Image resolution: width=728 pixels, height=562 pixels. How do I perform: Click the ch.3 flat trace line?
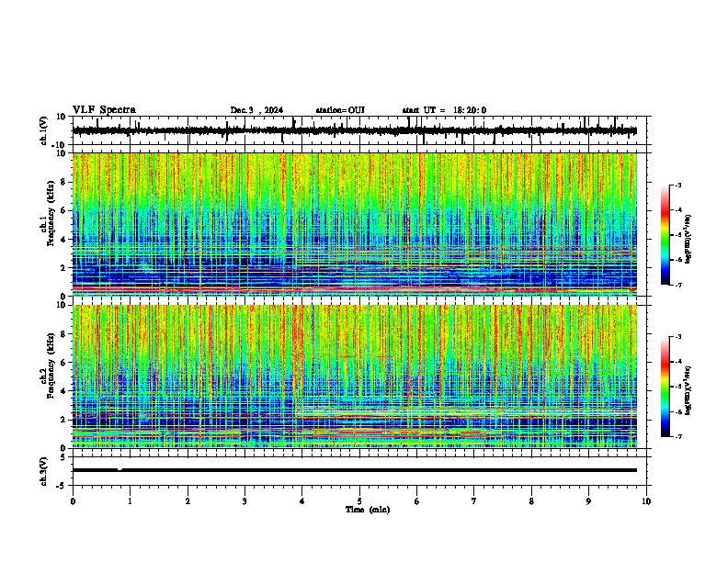[x=355, y=470]
